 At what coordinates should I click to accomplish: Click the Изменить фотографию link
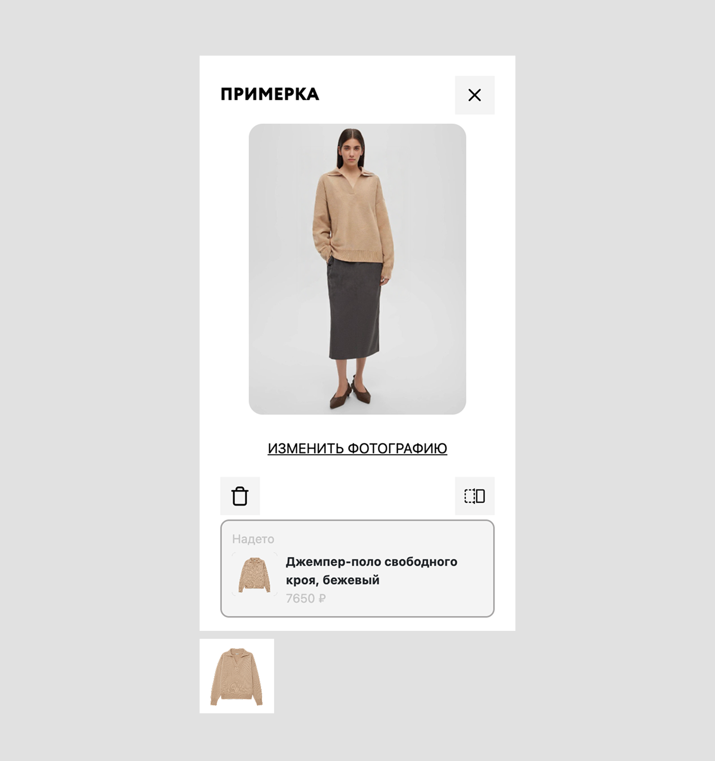tap(357, 448)
